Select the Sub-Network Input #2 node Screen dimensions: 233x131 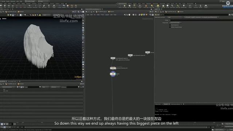pos(130,55)
